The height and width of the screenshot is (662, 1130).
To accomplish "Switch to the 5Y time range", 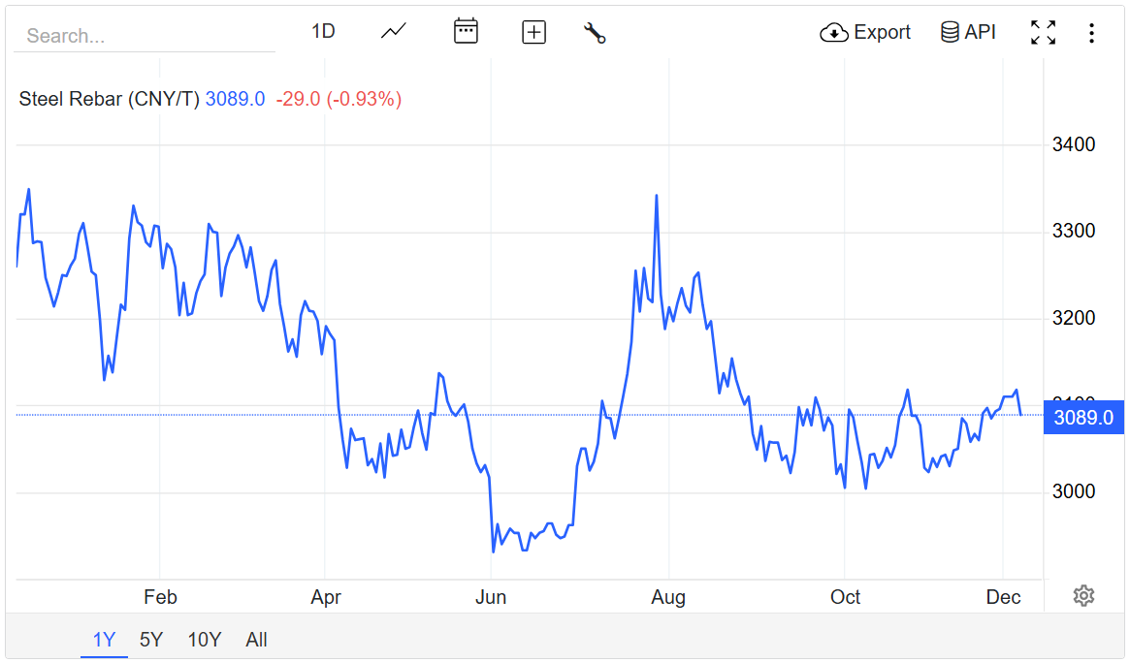I will 151,640.
